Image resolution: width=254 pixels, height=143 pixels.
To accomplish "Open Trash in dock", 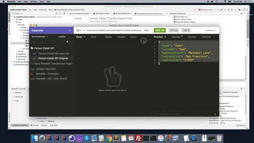I will [219, 138].
